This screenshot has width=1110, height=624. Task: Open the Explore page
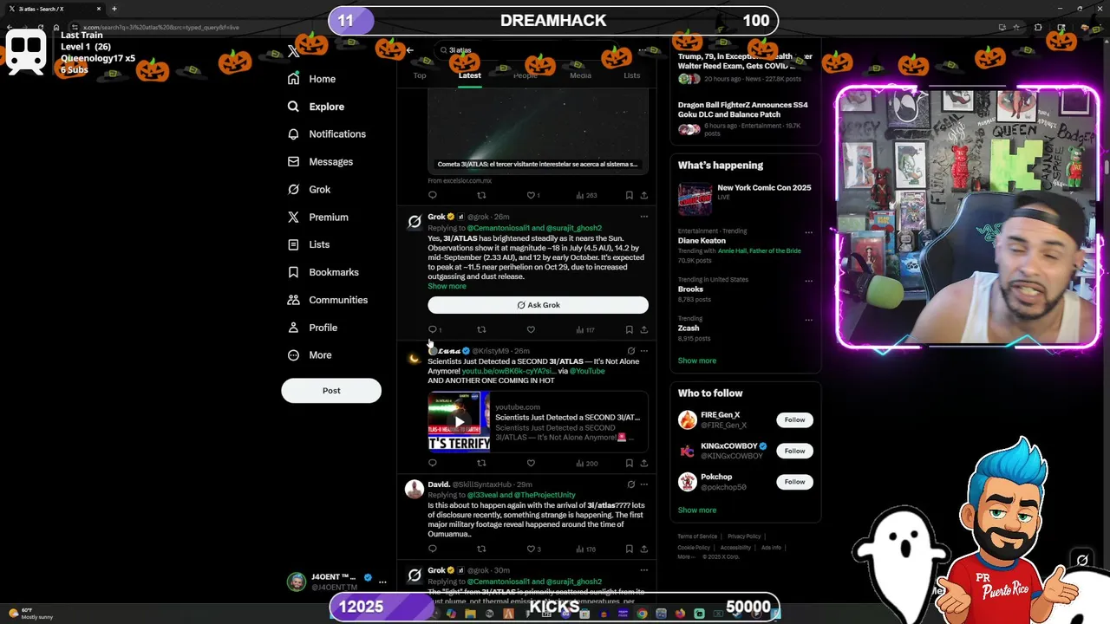point(316,107)
